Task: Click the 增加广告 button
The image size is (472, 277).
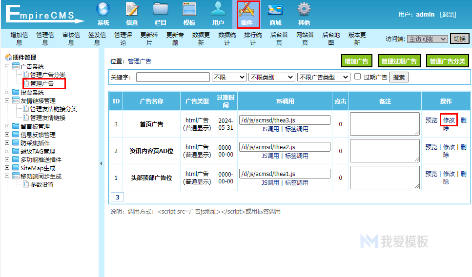Action: (x=357, y=61)
